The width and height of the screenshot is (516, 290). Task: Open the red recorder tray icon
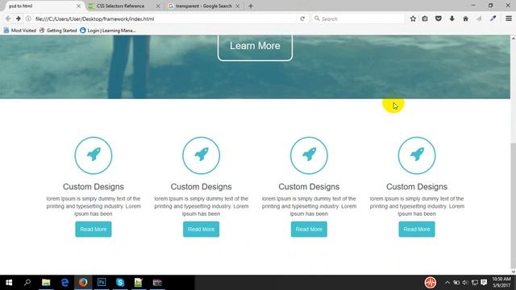click(430, 283)
